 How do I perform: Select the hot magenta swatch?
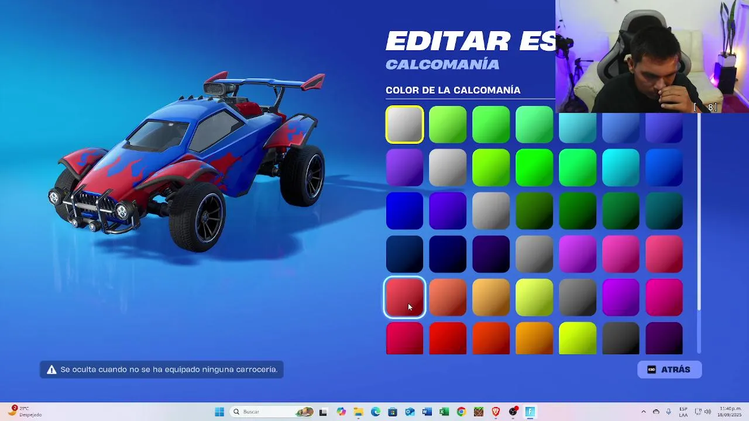pyautogui.click(x=664, y=298)
